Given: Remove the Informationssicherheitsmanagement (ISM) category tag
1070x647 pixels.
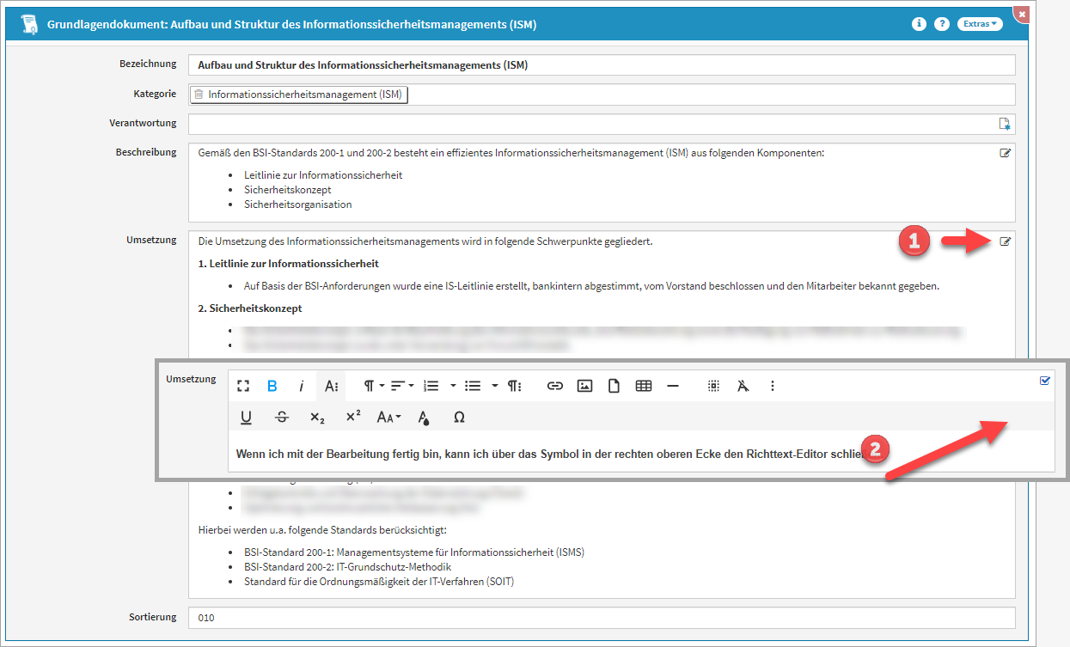Looking at the screenshot, I should (x=199, y=95).
